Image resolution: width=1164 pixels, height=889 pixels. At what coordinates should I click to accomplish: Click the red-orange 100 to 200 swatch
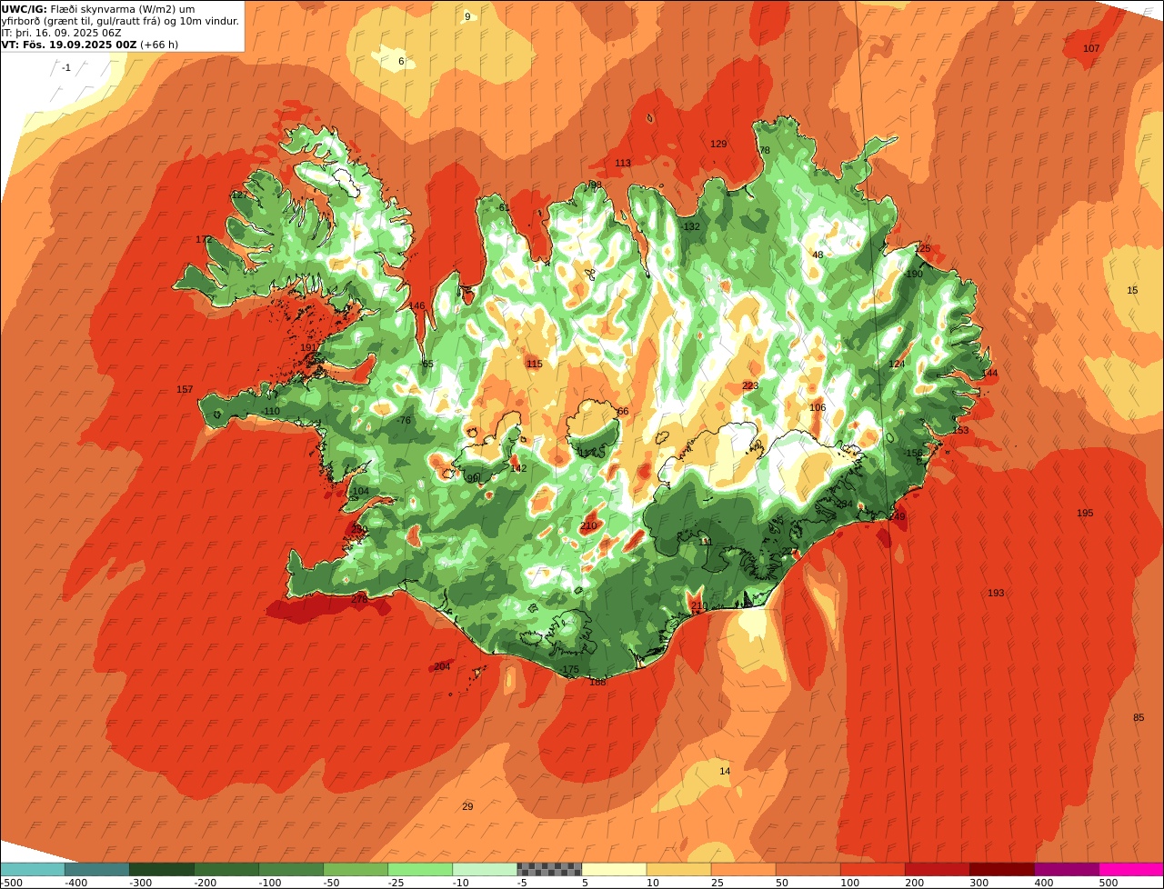pos(872,869)
